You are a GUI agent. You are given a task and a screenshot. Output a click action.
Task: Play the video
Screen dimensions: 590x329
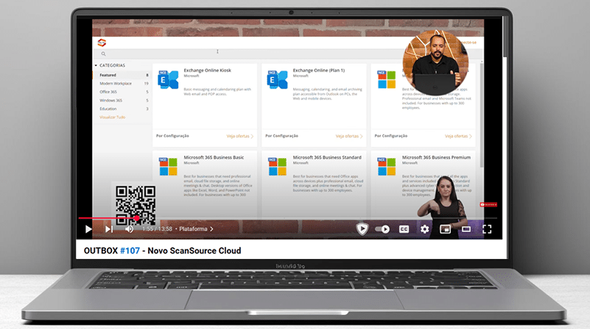click(88, 229)
